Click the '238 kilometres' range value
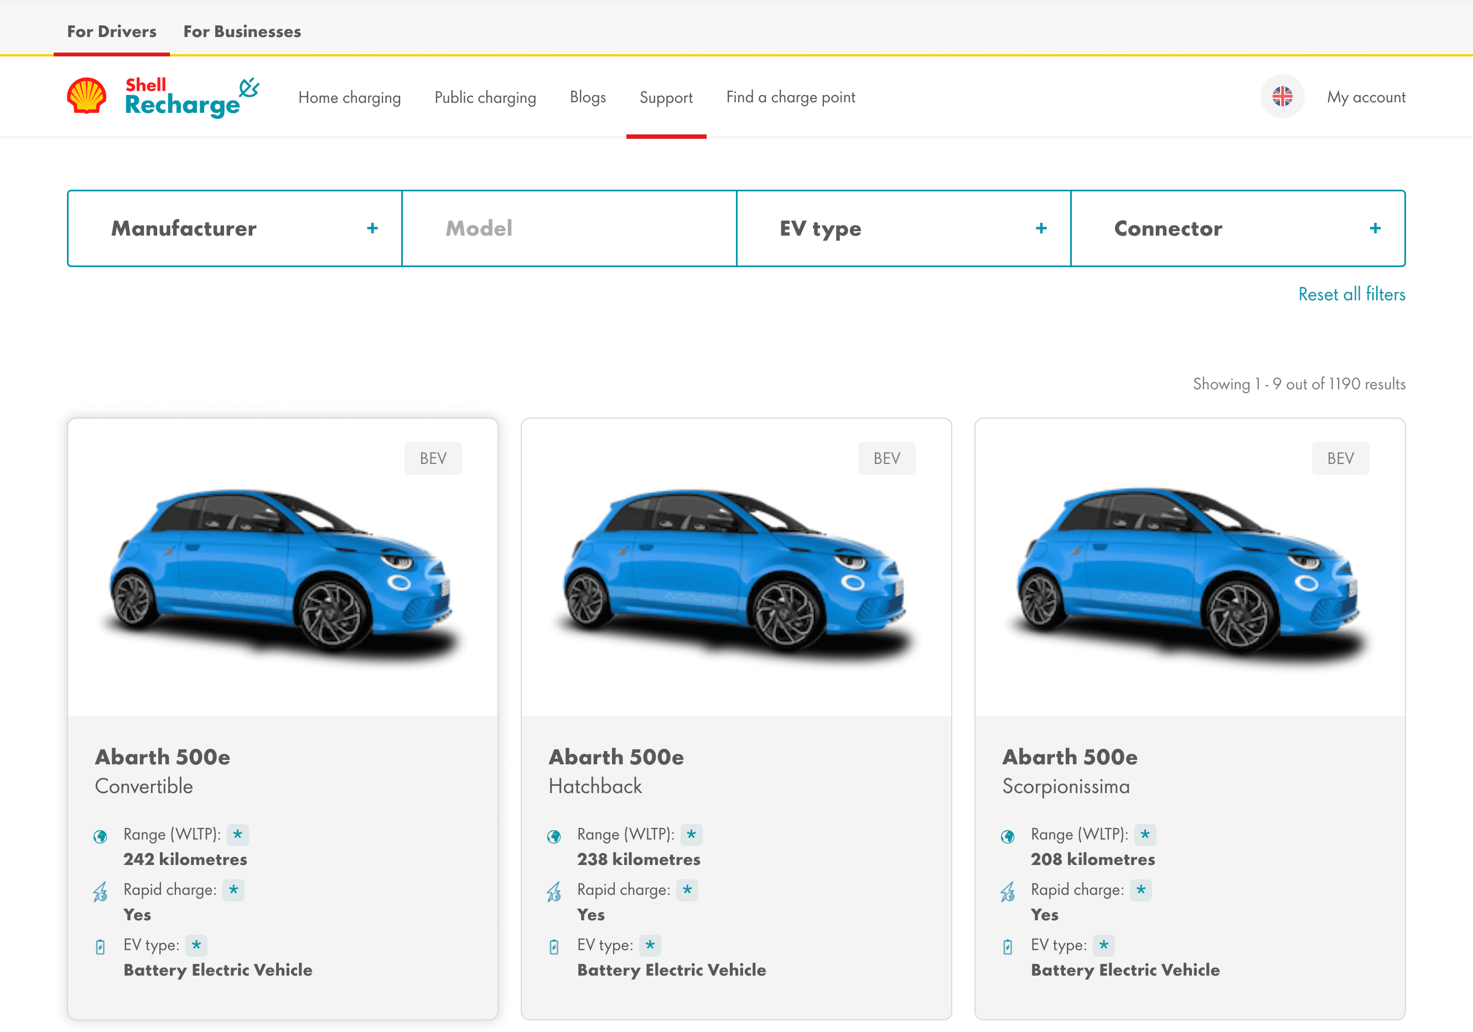Viewport: 1473px width, 1032px height. [x=639, y=859]
